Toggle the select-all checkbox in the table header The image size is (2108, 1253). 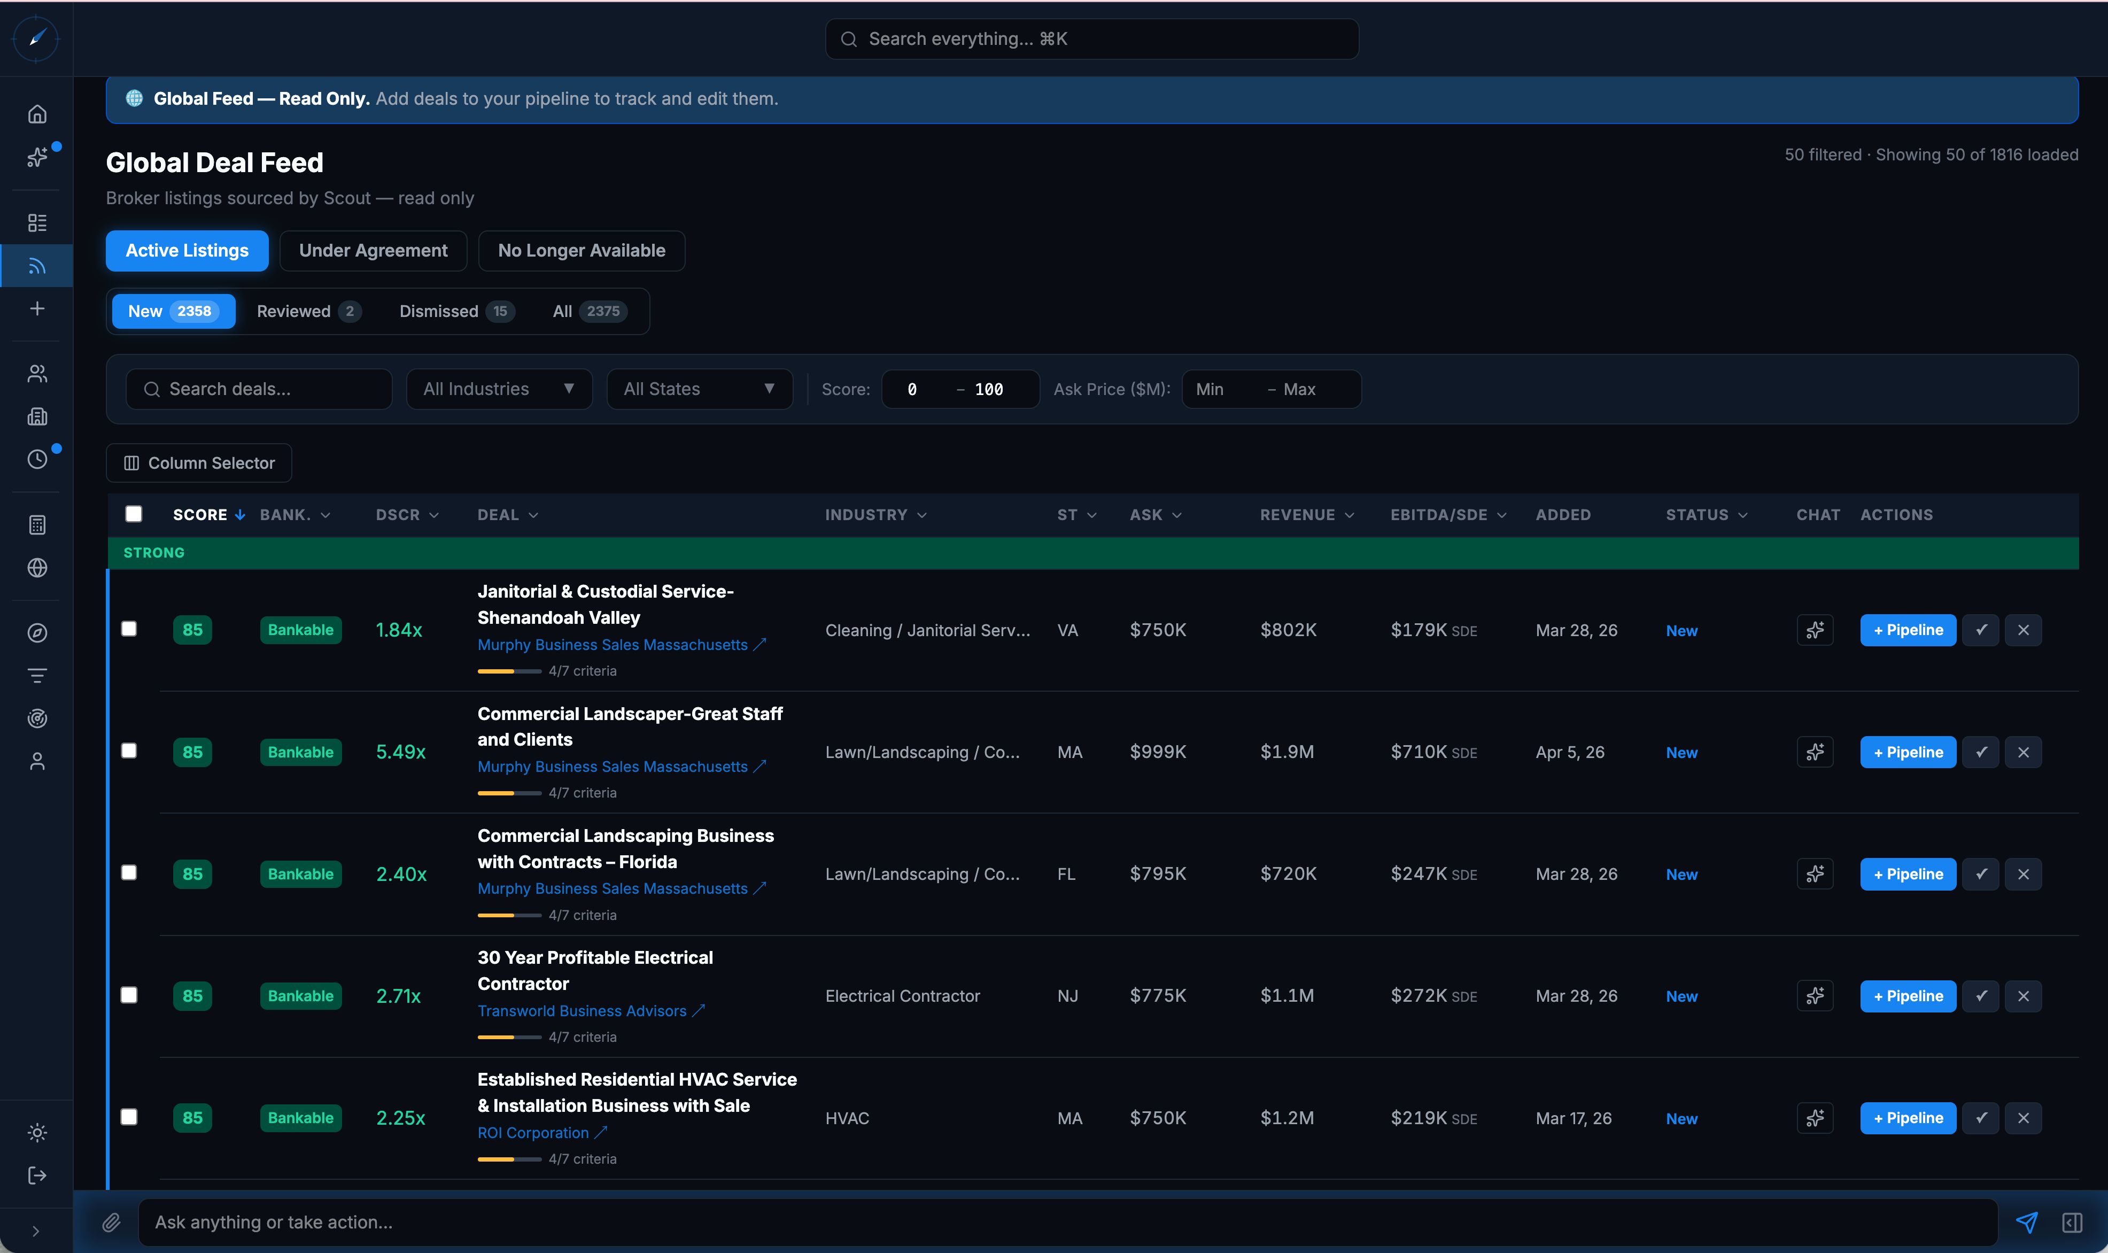[134, 513]
